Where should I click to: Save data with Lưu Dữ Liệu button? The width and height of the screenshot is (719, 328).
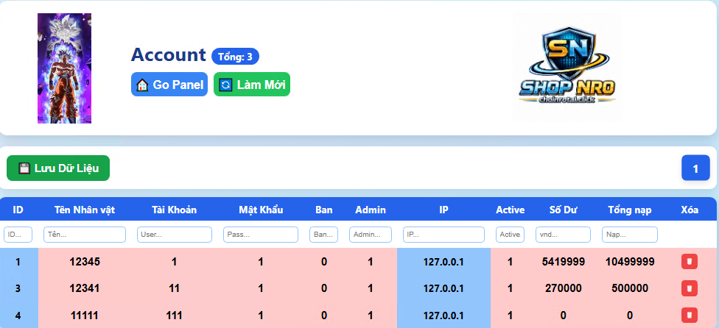[58, 168]
